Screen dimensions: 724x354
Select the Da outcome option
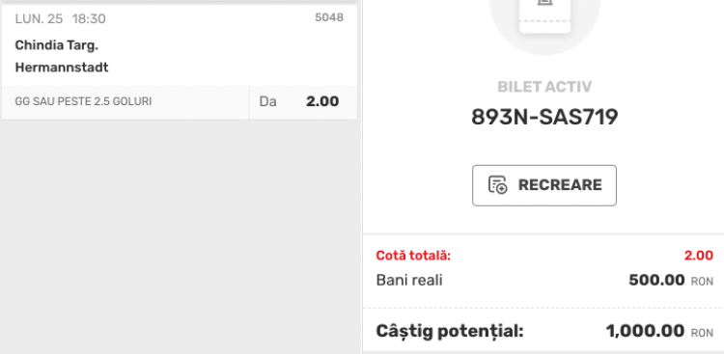click(x=267, y=101)
